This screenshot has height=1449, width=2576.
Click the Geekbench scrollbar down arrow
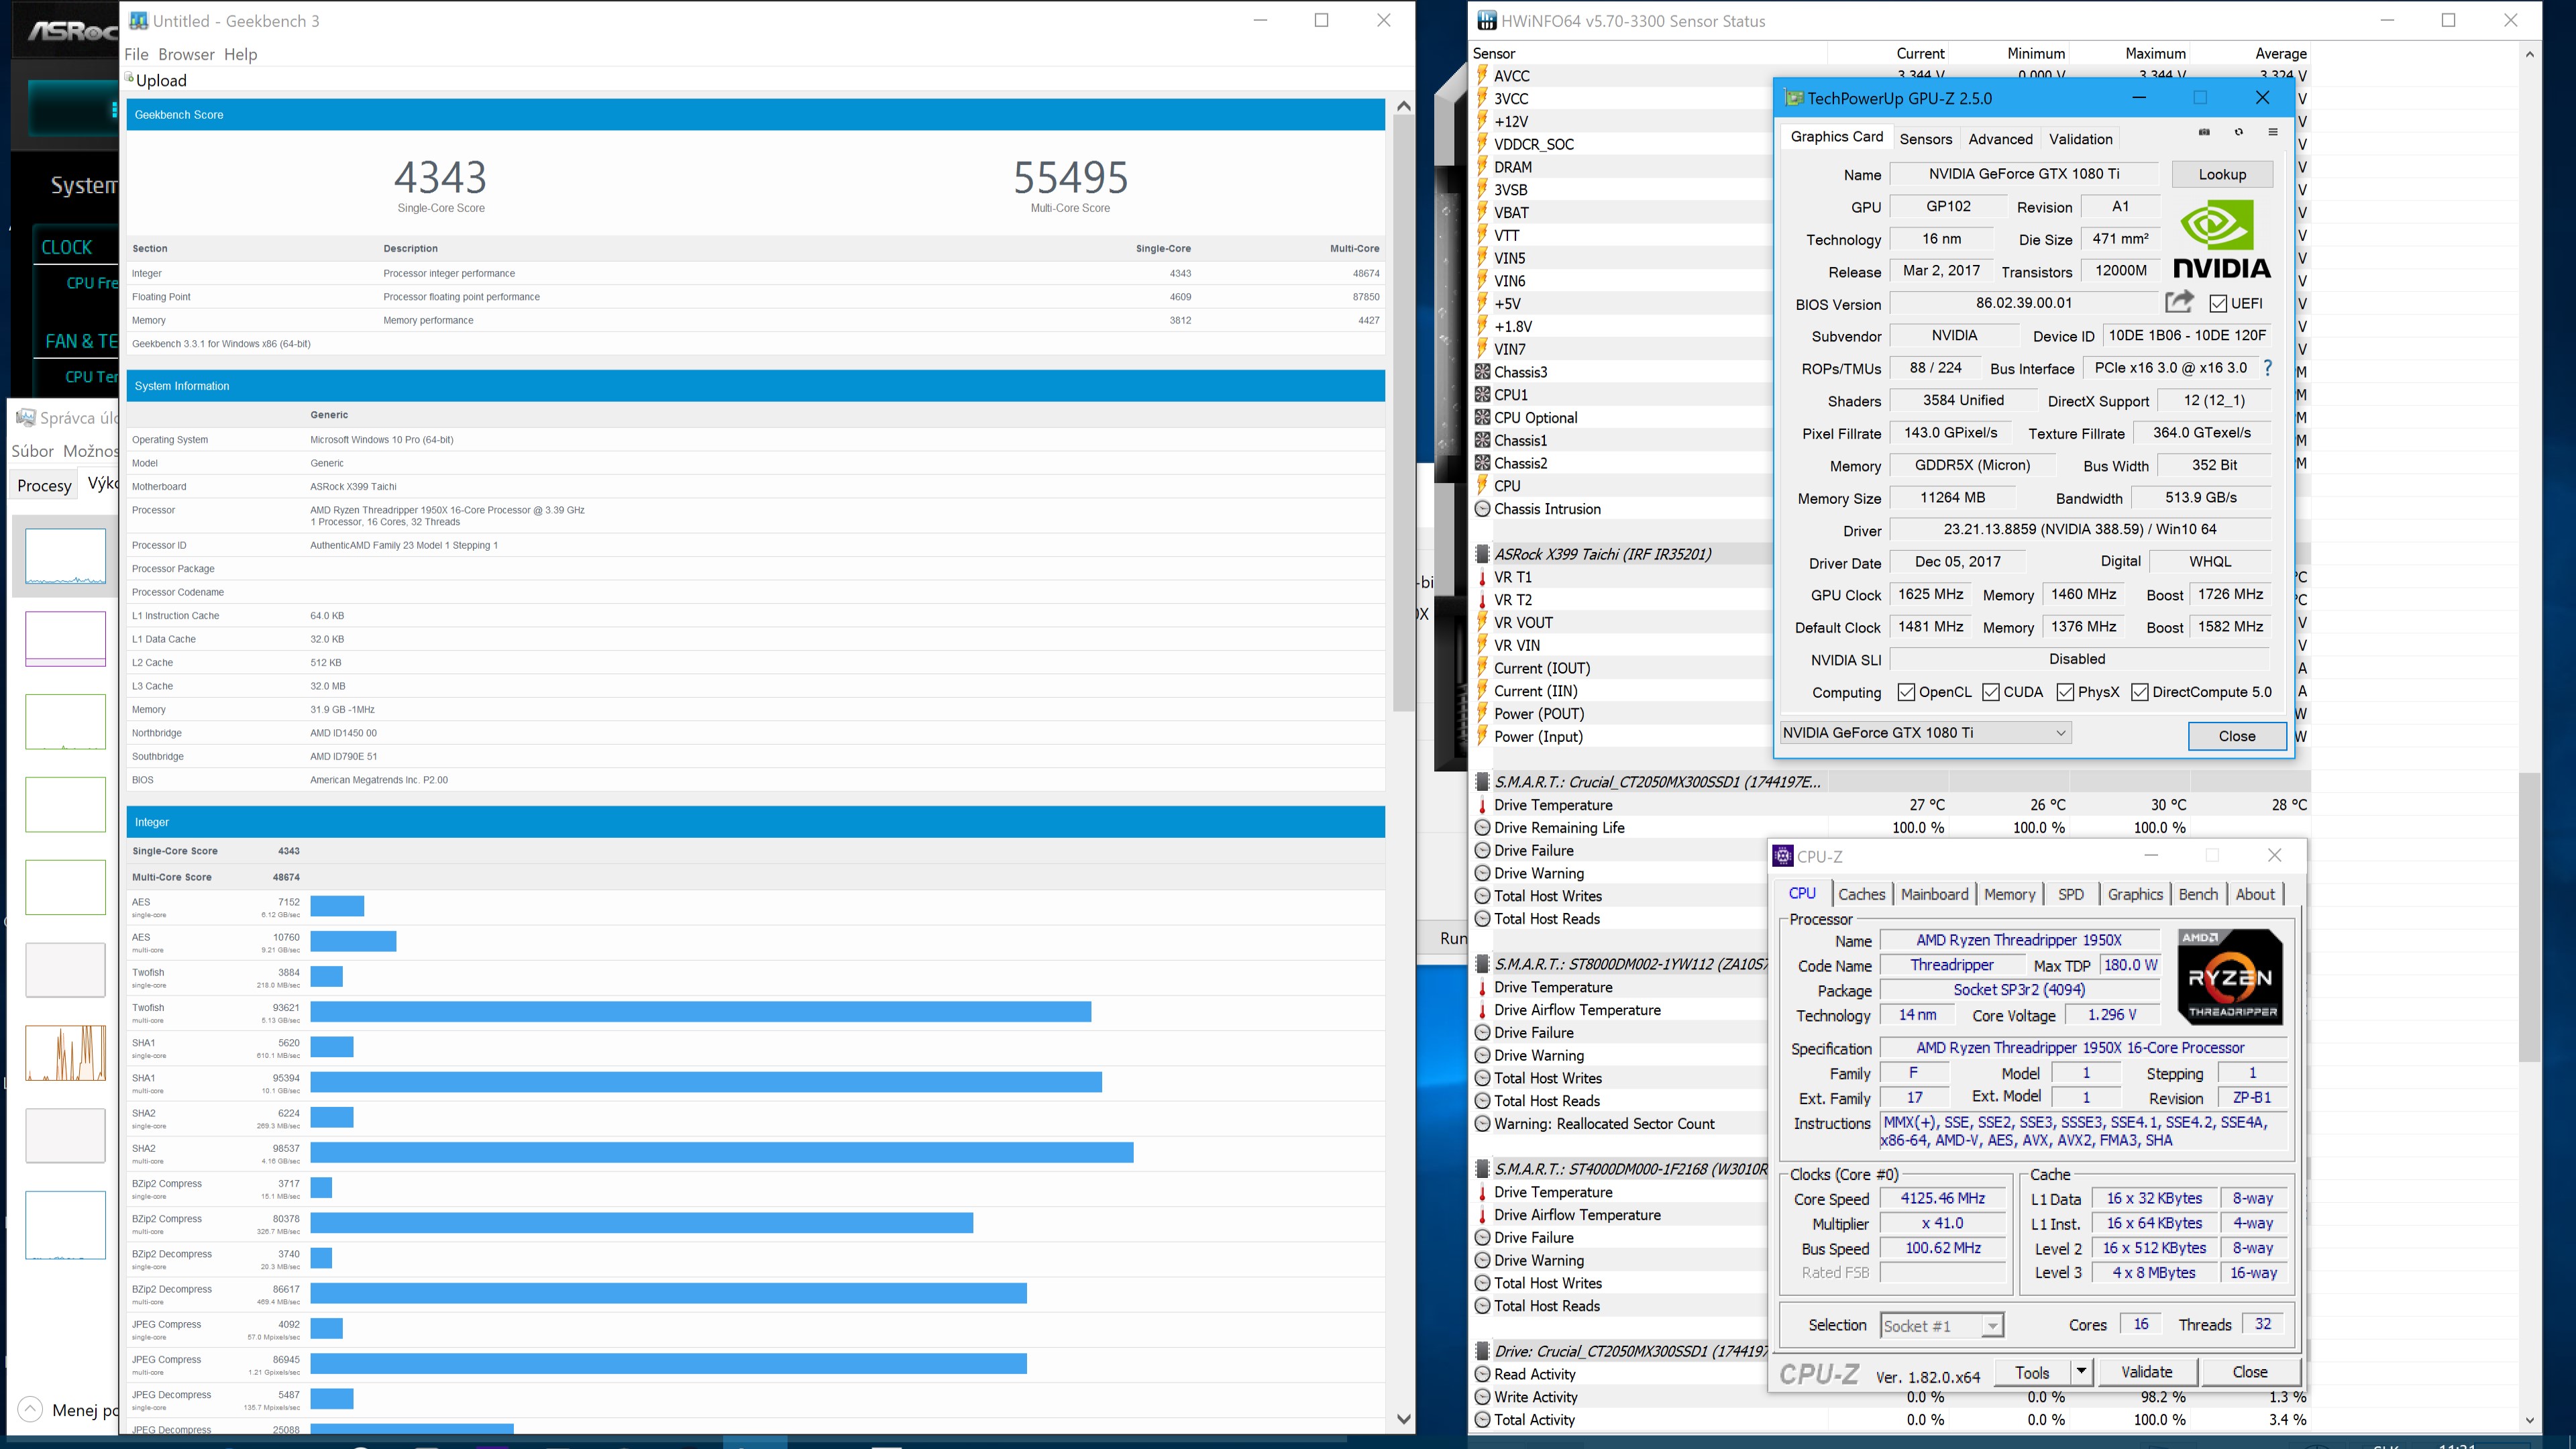click(1403, 1419)
